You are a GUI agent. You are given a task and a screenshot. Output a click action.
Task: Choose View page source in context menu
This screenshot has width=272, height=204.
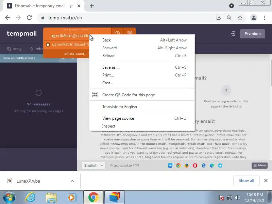click(x=142, y=118)
